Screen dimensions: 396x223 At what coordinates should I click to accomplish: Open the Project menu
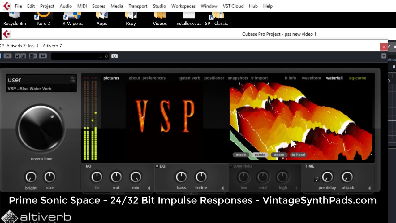click(47, 6)
